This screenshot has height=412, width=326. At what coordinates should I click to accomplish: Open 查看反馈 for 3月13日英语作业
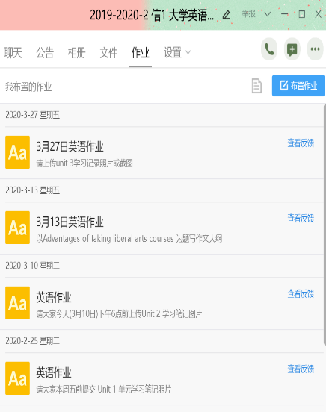(x=301, y=219)
